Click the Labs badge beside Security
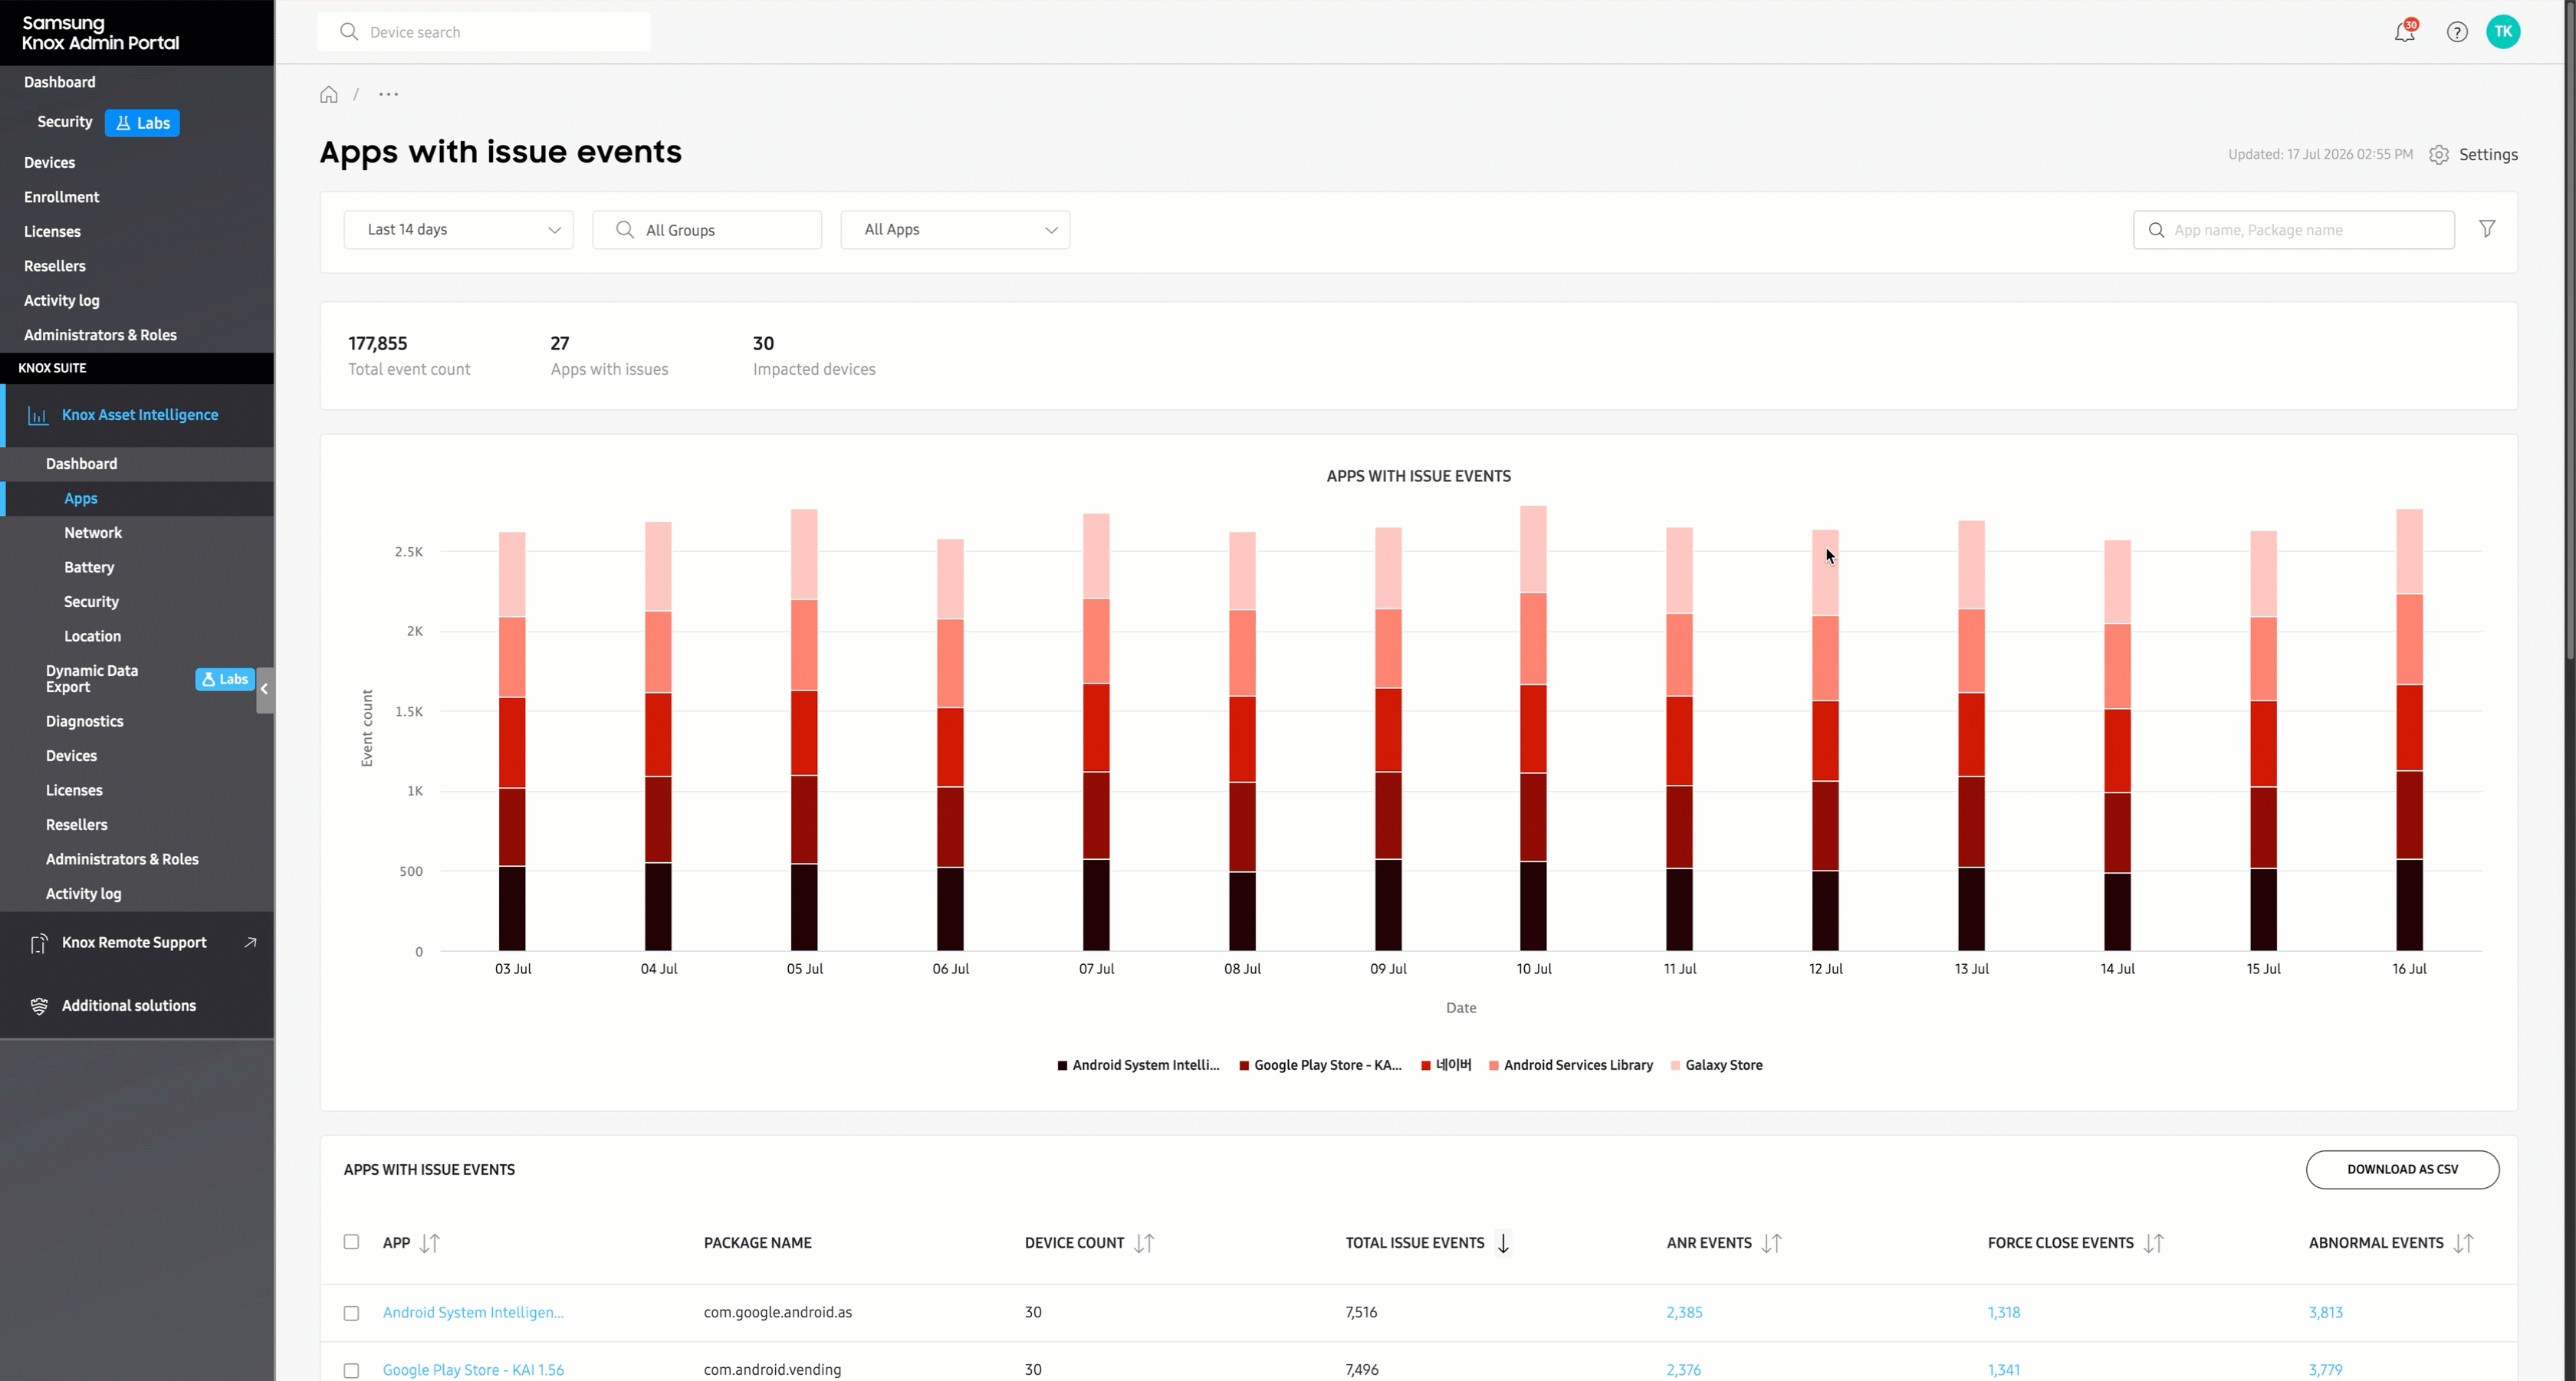2576x1381 pixels. point(142,123)
